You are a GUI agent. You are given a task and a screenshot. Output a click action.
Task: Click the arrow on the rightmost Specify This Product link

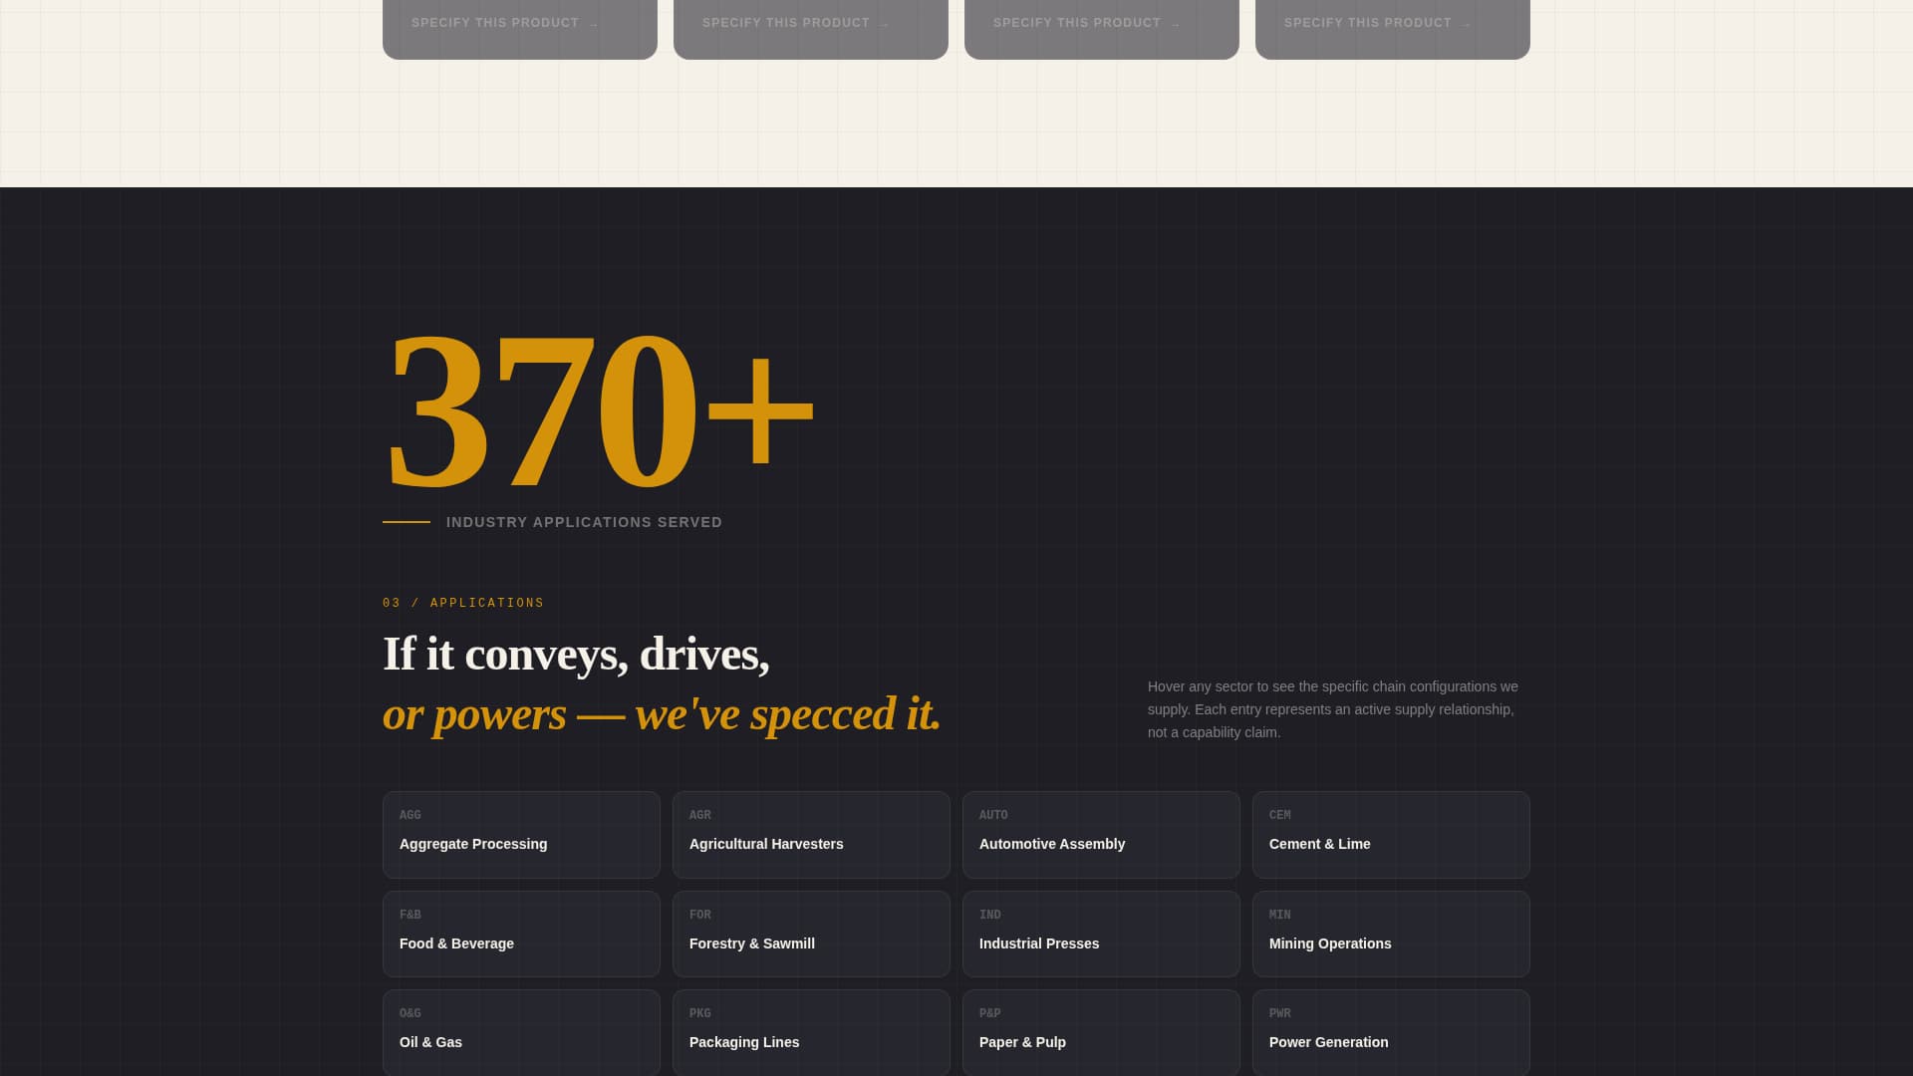(1466, 25)
